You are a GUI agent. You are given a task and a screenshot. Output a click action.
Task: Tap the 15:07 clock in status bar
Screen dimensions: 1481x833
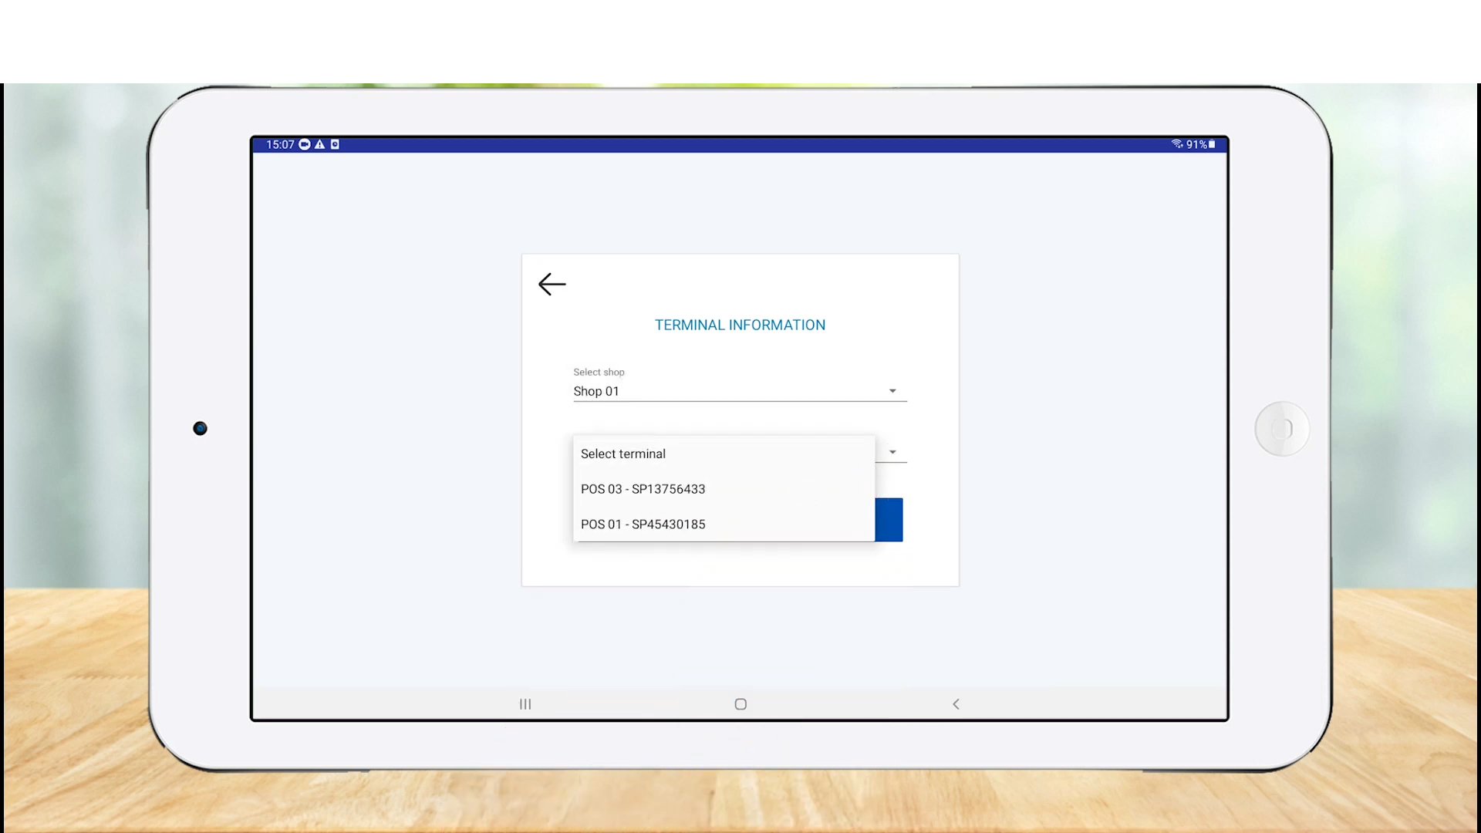click(280, 144)
